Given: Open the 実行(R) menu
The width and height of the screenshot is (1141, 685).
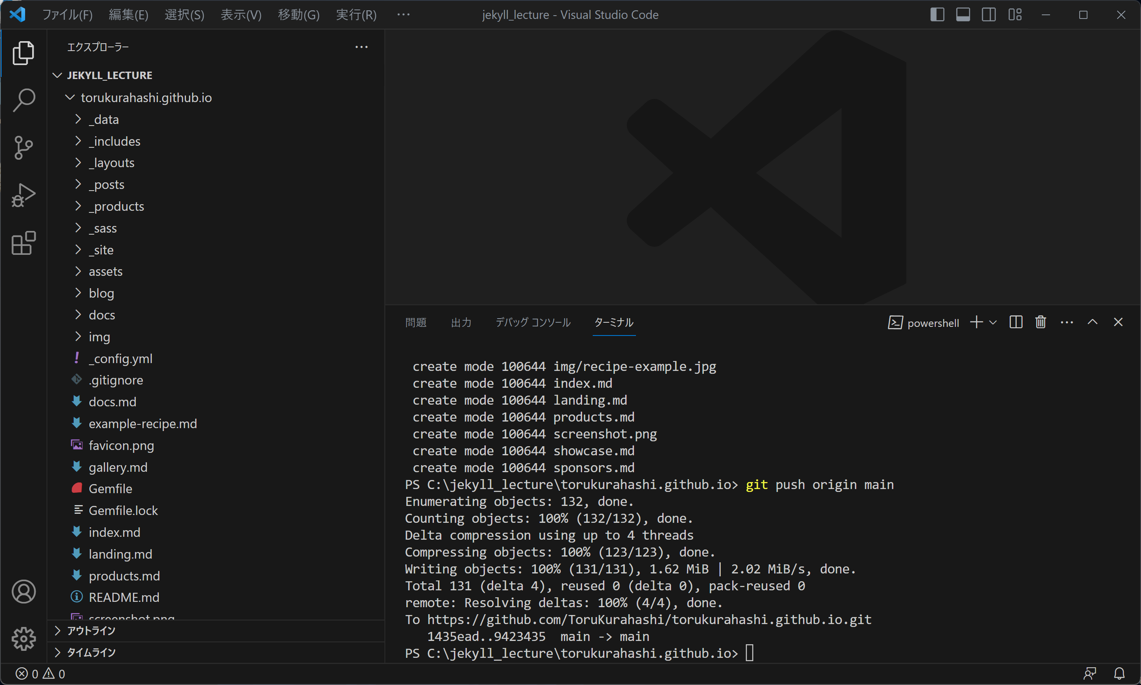Looking at the screenshot, I should pyautogui.click(x=356, y=15).
